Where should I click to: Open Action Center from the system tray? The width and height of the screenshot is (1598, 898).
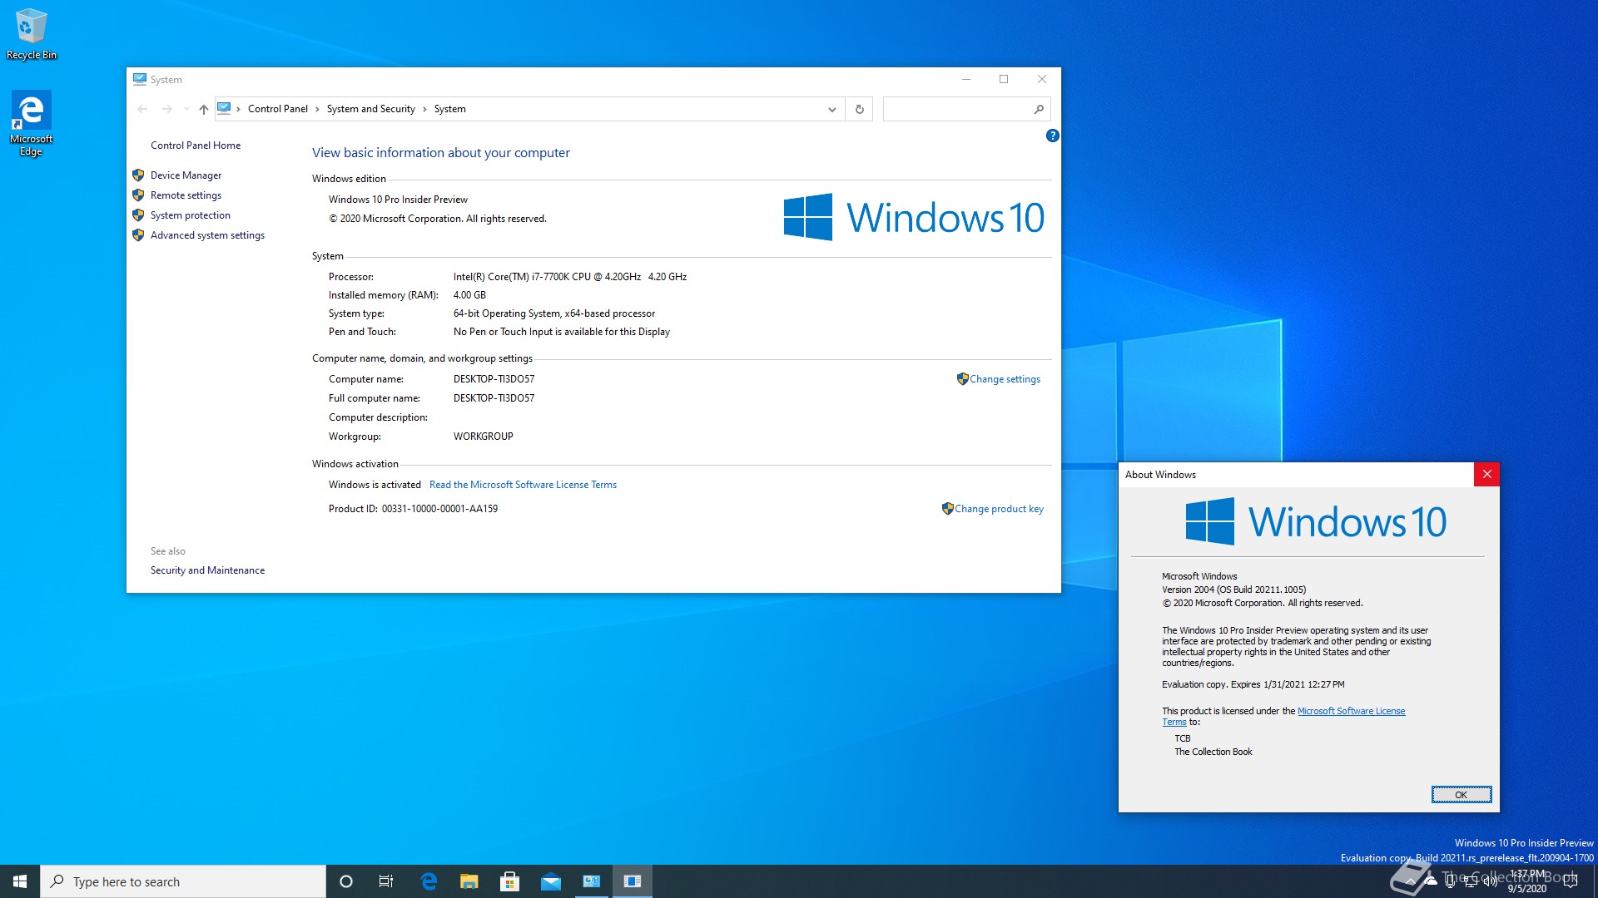[1570, 881]
